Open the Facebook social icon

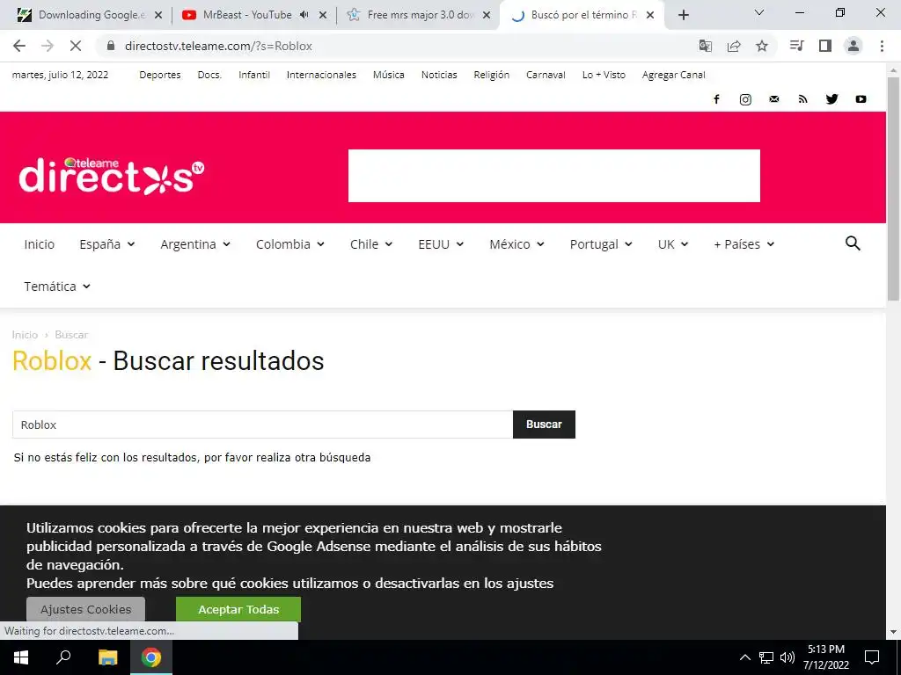click(716, 99)
